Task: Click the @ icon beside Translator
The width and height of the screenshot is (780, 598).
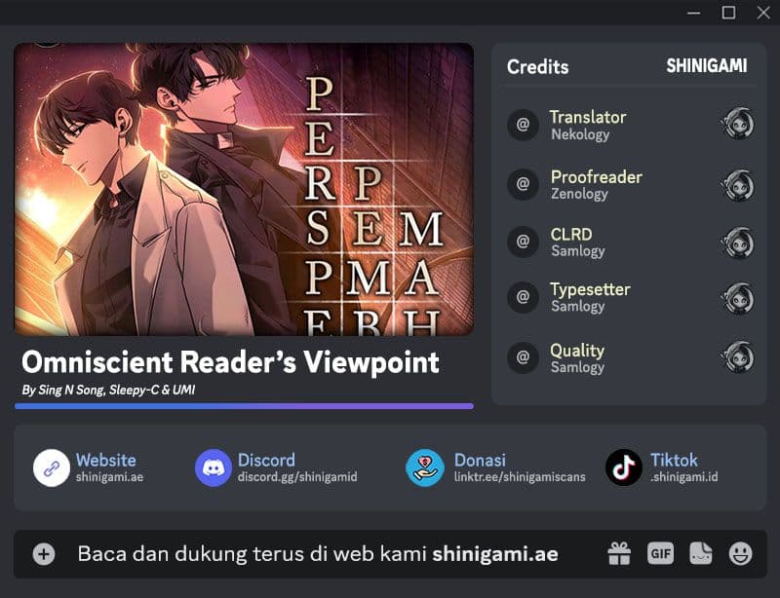Action: tap(523, 125)
